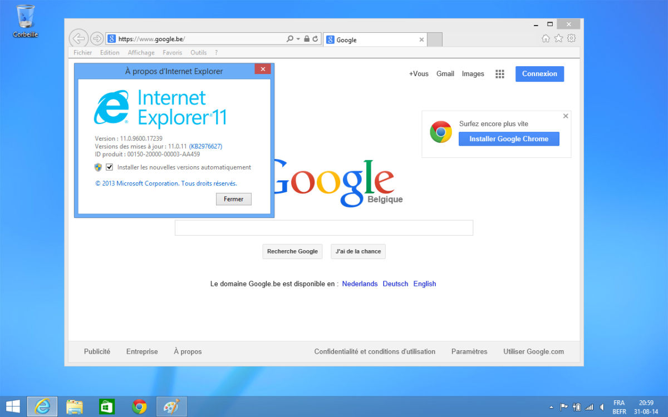Click the Recherche Google button

[x=292, y=251]
